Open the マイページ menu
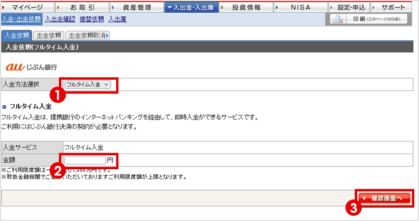The width and height of the screenshot is (419, 221). [x=27, y=7]
